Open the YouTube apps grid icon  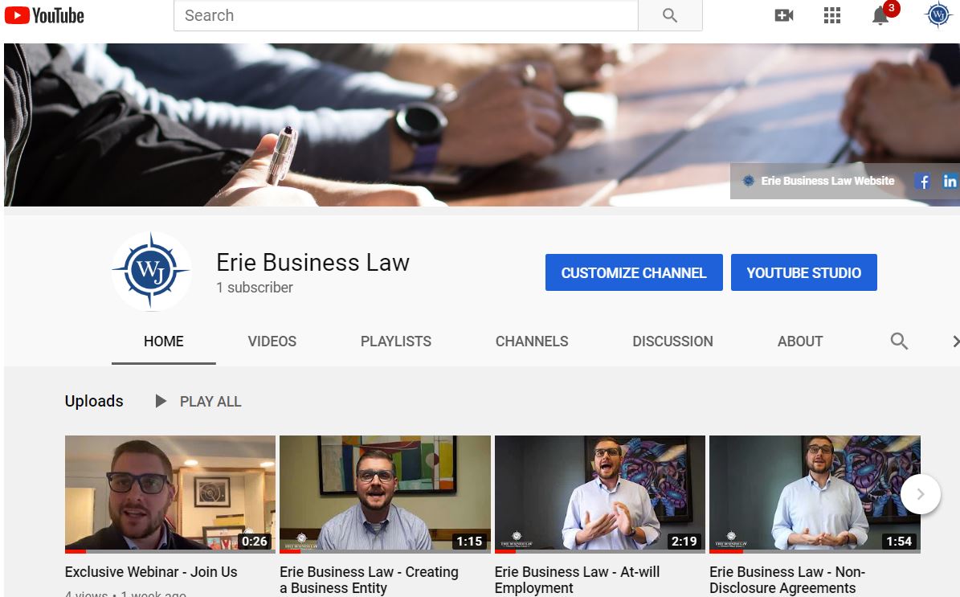pyautogui.click(x=832, y=15)
